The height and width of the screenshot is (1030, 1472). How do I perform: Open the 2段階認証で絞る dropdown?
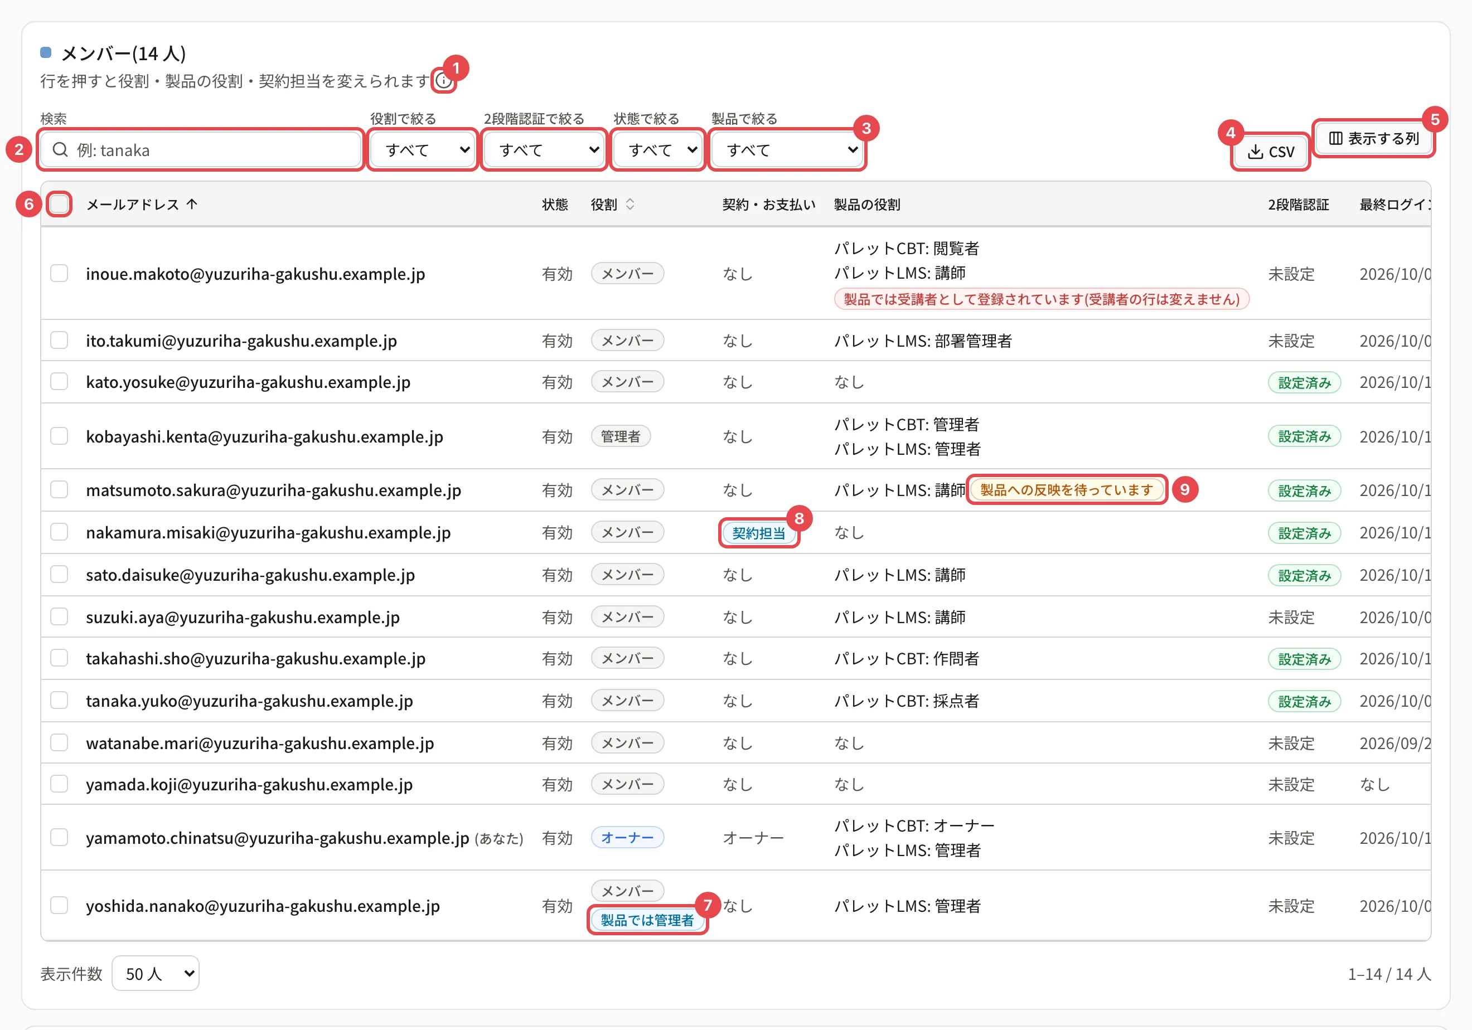pyautogui.click(x=544, y=150)
